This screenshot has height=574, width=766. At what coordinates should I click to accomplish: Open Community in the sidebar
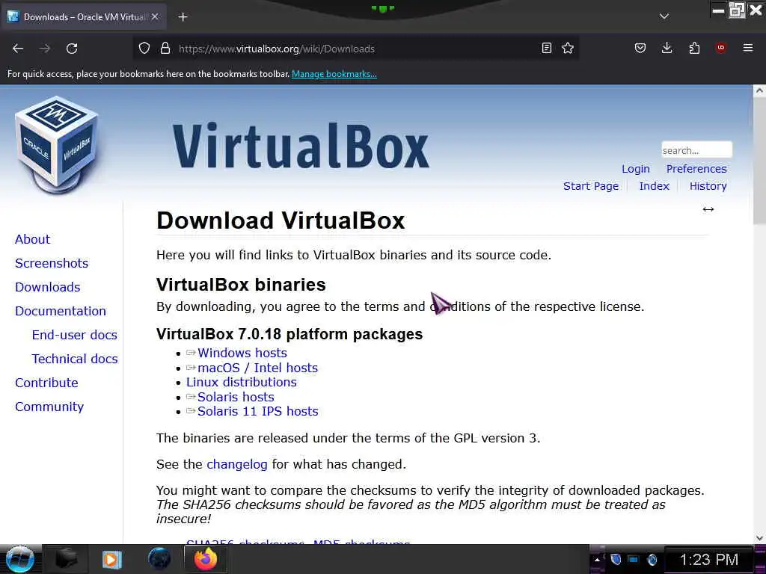click(x=49, y=407)
